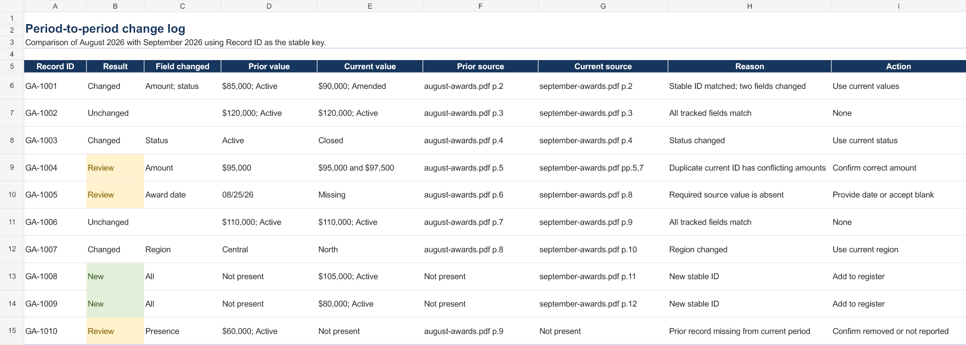
Task: Click 'august-awards.pdf p.9' cell
Action: pyautogui.click(x=481, y=331)
